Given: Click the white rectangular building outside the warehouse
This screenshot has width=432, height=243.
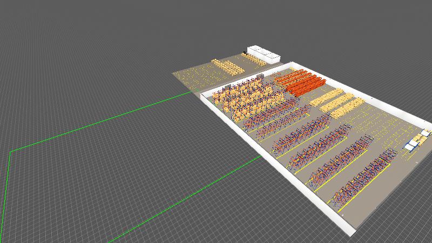Looking at the screenshot, I should tap(264, 54).
